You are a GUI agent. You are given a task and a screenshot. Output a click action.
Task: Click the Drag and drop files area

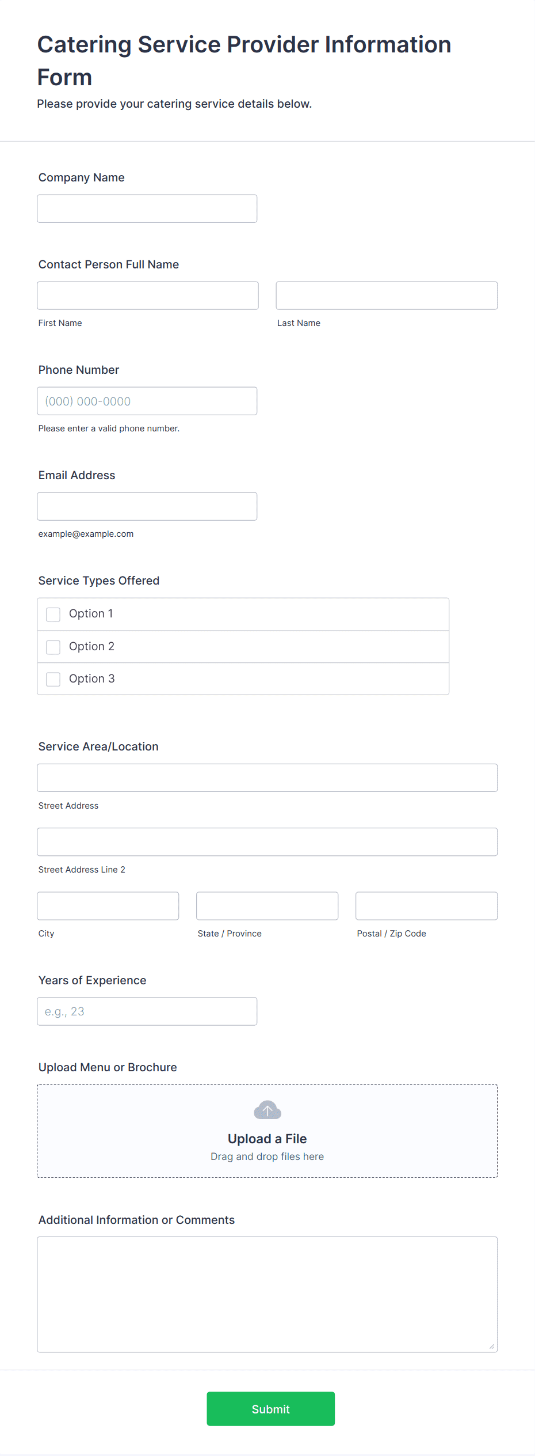pyautogui.click(x=267, y=1131)
